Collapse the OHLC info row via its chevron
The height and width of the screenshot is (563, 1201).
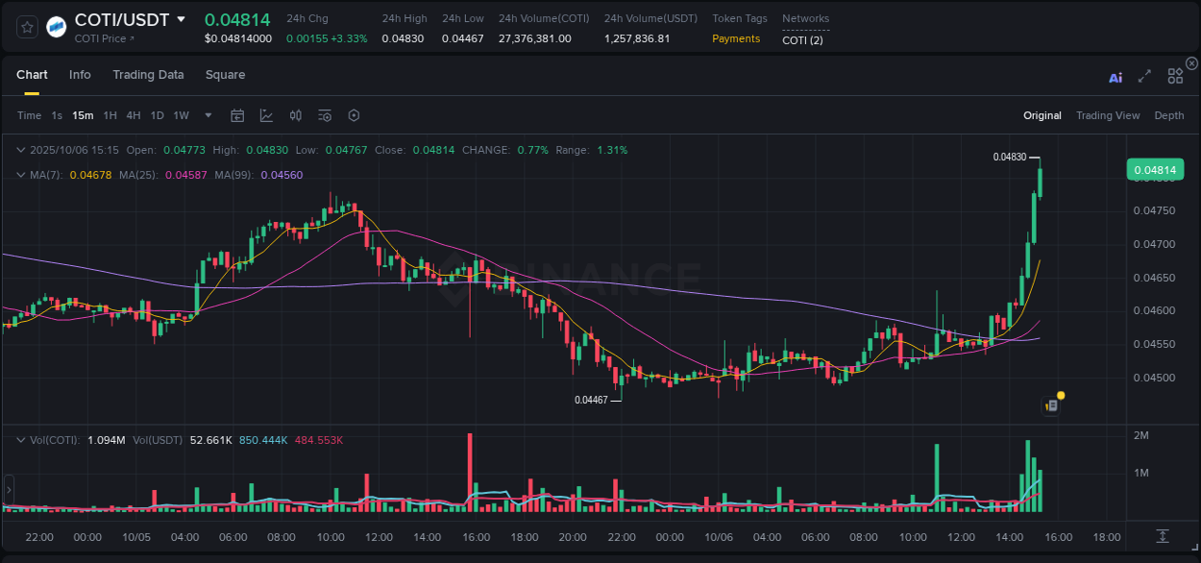pos(21,150)
